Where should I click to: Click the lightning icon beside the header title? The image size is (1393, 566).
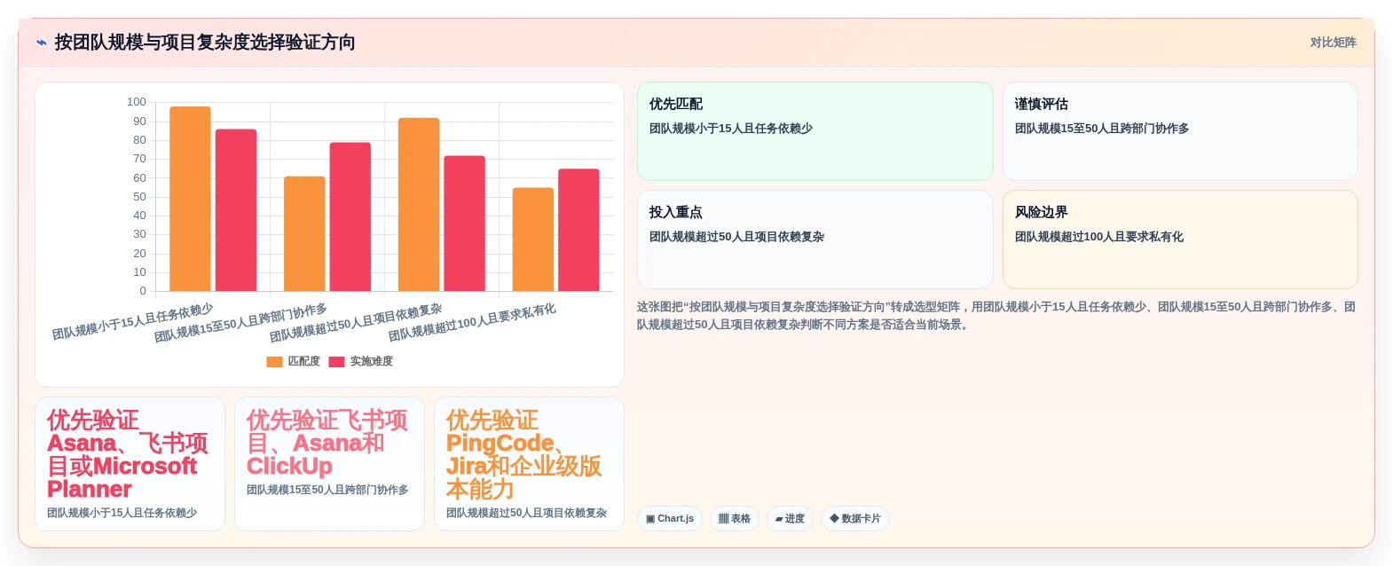point(42,43)
